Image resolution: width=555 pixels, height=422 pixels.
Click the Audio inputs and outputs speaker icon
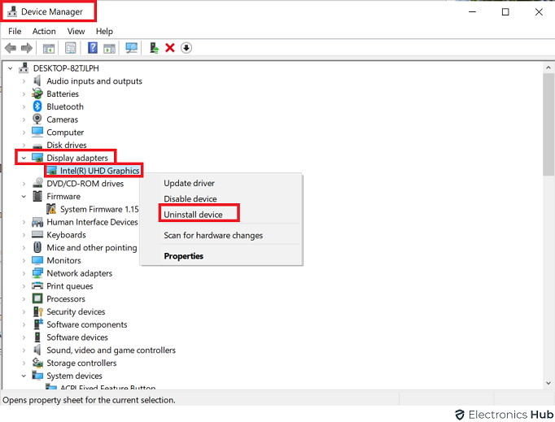coord(37,81)
